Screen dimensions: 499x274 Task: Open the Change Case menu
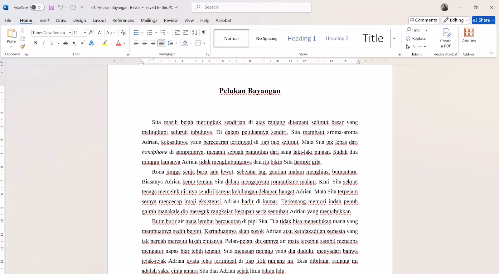(x=111, y=33)
